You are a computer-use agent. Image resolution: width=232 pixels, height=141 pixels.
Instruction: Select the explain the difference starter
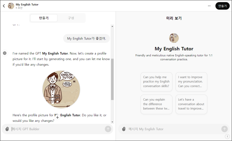tap(156, 104)
